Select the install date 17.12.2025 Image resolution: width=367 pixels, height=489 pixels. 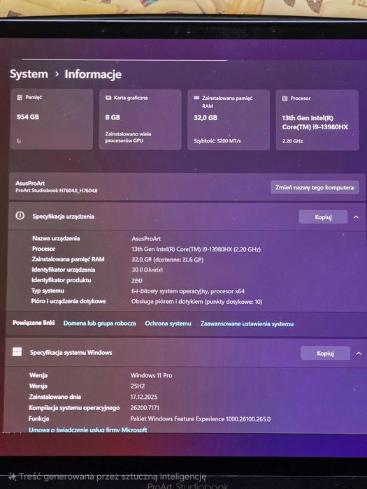pos(144,397)
